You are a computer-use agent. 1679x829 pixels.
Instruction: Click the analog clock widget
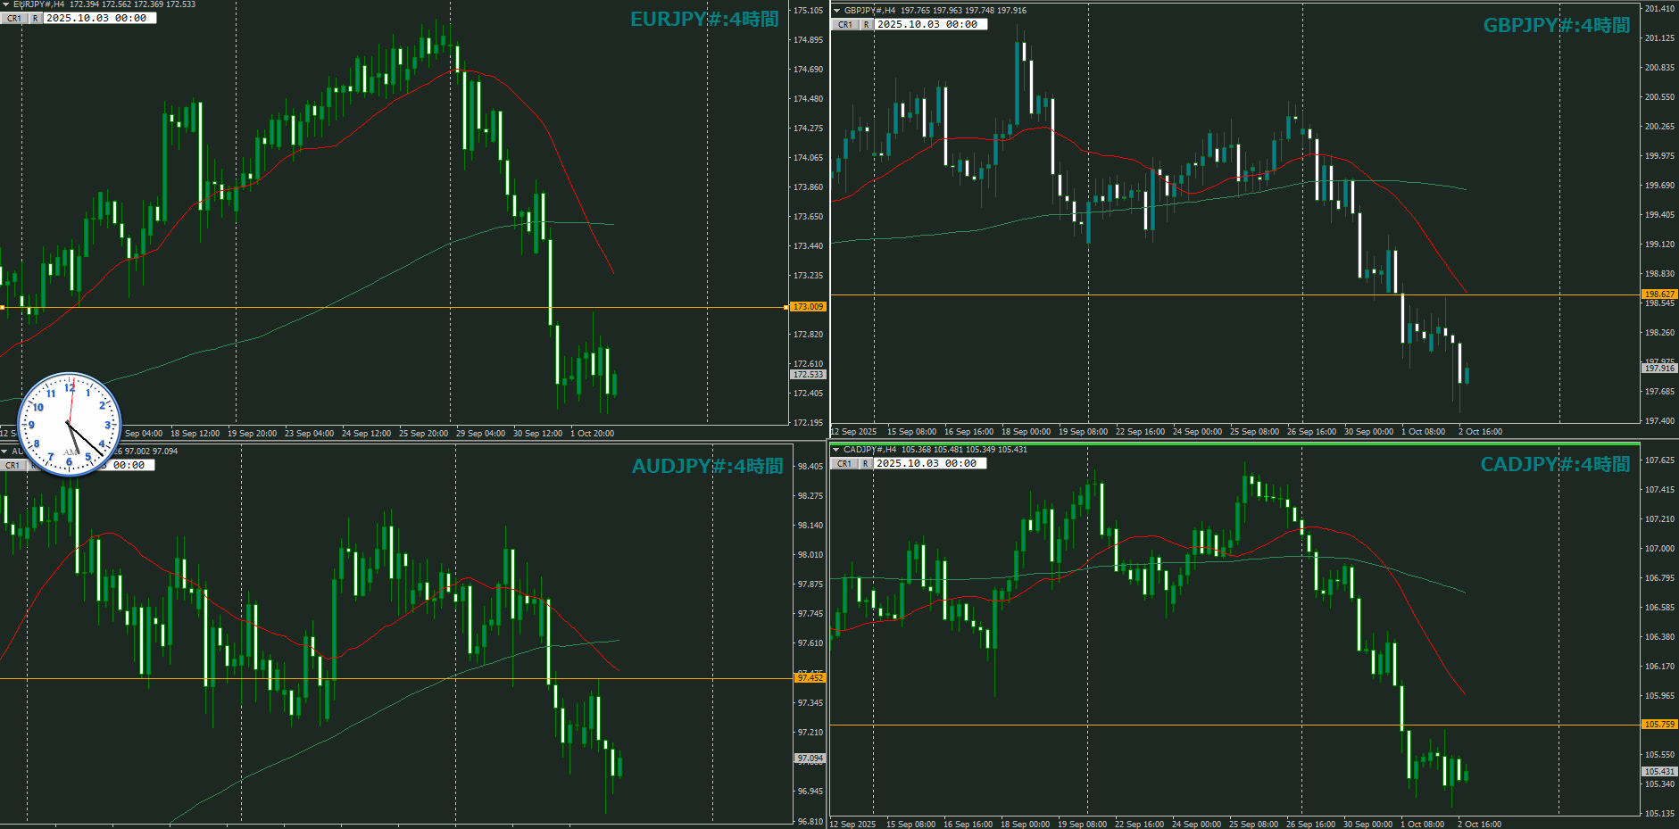pos(70,424)
